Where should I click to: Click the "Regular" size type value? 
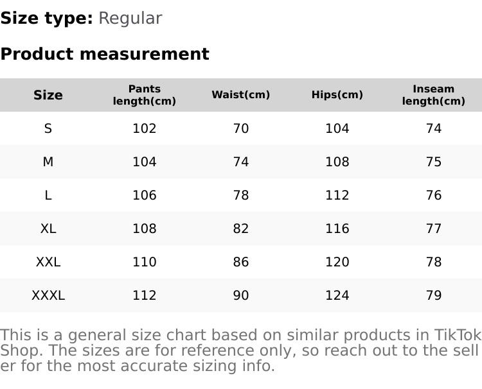(130, 19)
